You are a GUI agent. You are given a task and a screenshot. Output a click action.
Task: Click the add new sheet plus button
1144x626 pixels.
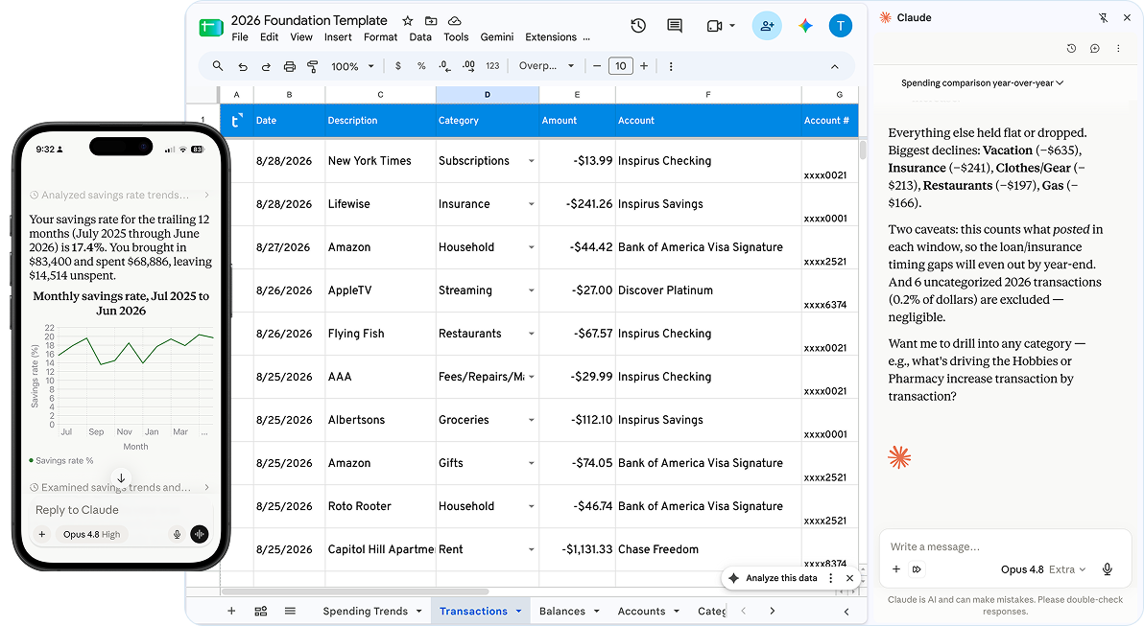231,611
